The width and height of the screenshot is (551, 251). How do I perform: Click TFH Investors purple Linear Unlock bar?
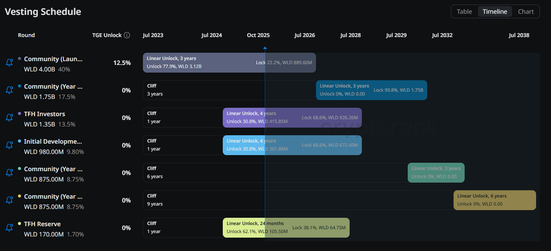[x=292, y=118]
